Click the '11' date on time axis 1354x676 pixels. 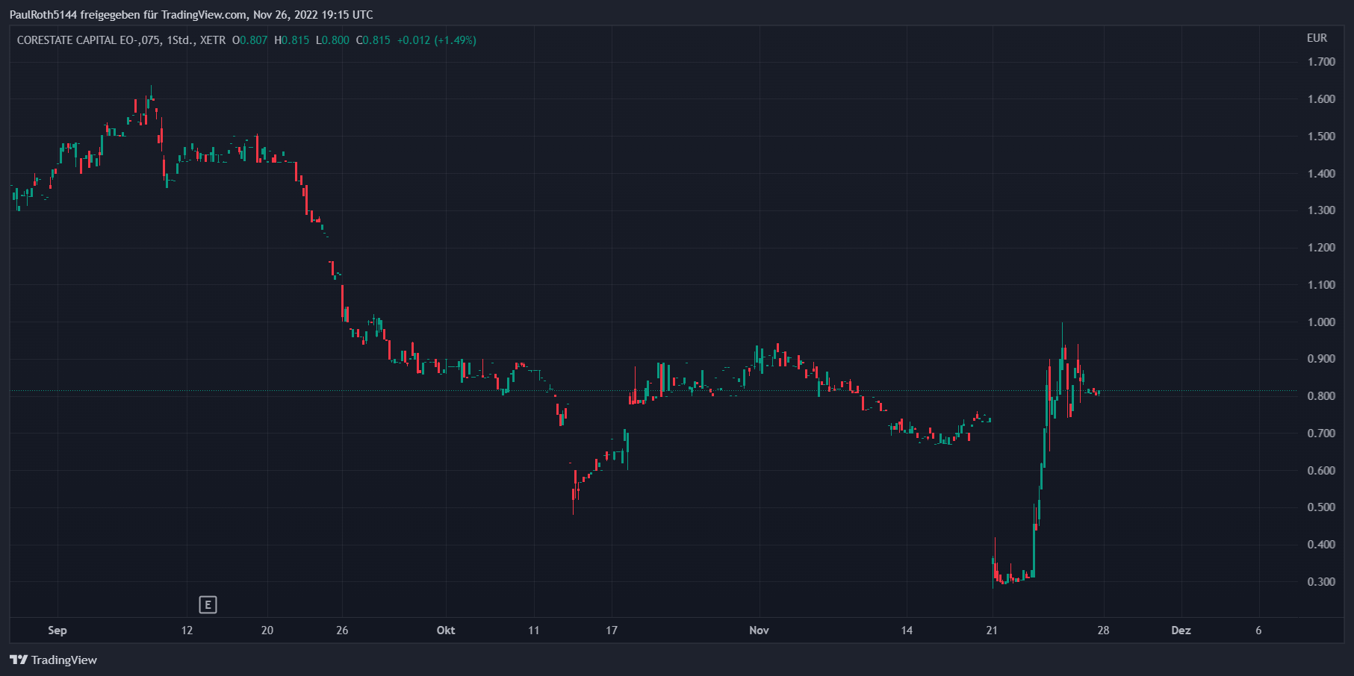533,630
